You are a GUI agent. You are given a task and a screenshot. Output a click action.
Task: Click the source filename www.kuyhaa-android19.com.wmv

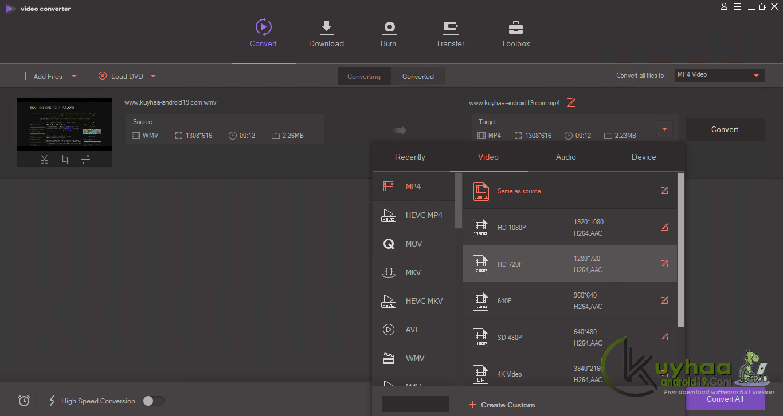click(x=170, y=102)
